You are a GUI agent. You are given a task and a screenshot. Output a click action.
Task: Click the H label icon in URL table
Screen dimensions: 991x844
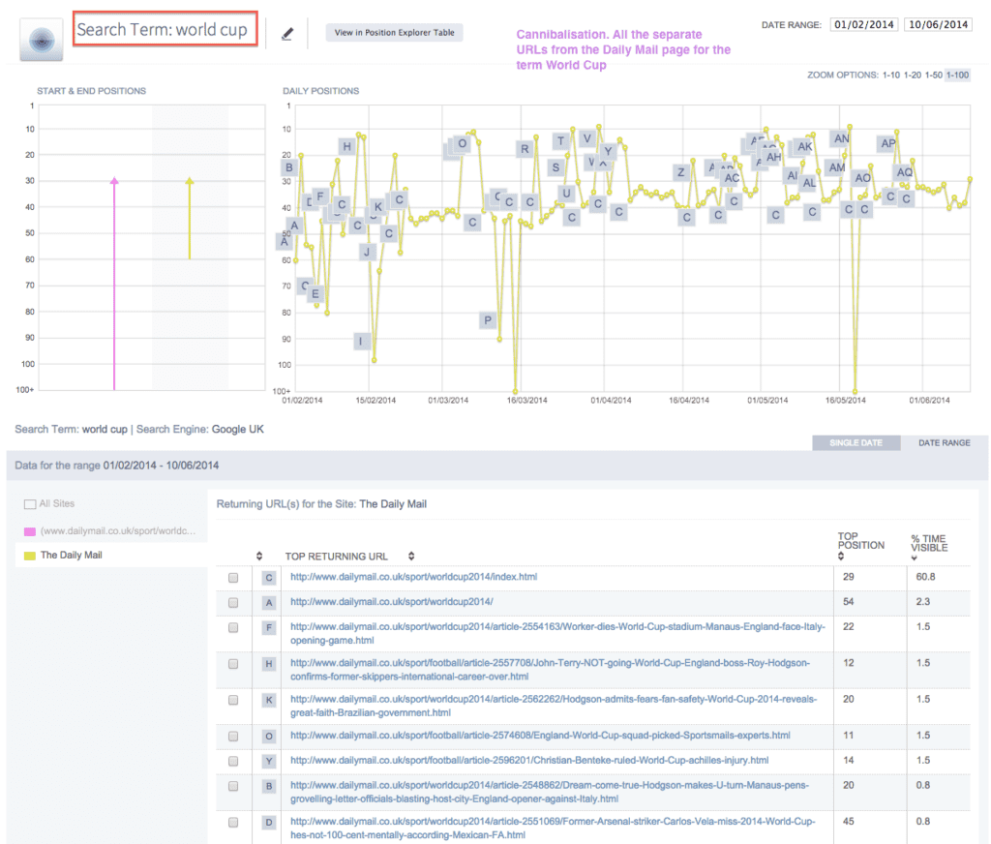pos(269,664)
